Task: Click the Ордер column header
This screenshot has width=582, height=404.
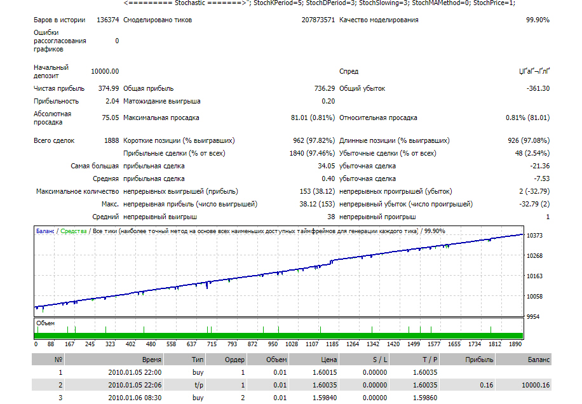Action: point(226,360)
